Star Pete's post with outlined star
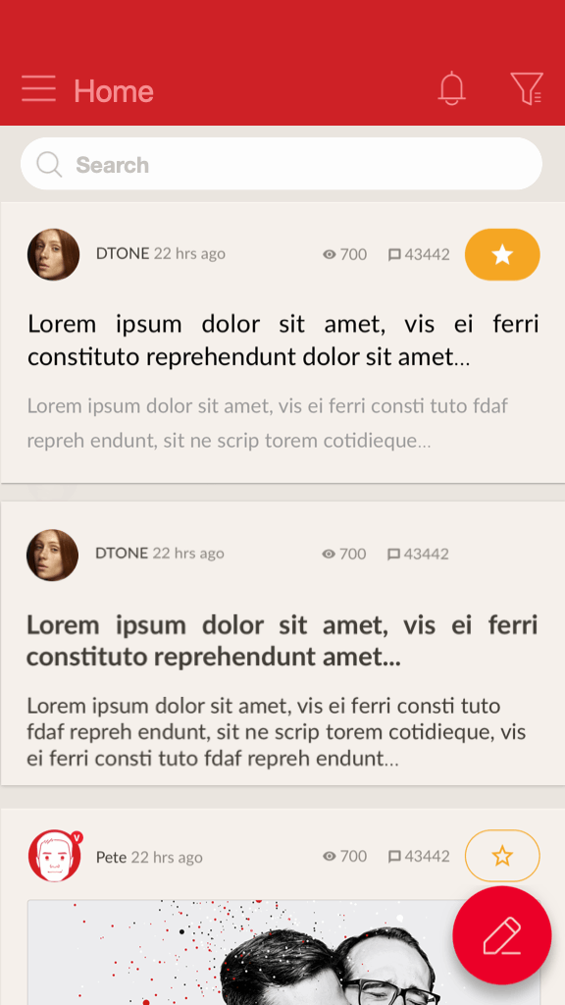Image resolution: width=565 pixels, height=1005 pixels. pos(502,856)
